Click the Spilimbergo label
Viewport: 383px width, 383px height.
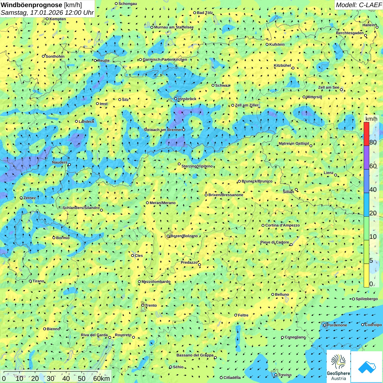(x=367, y=299)
